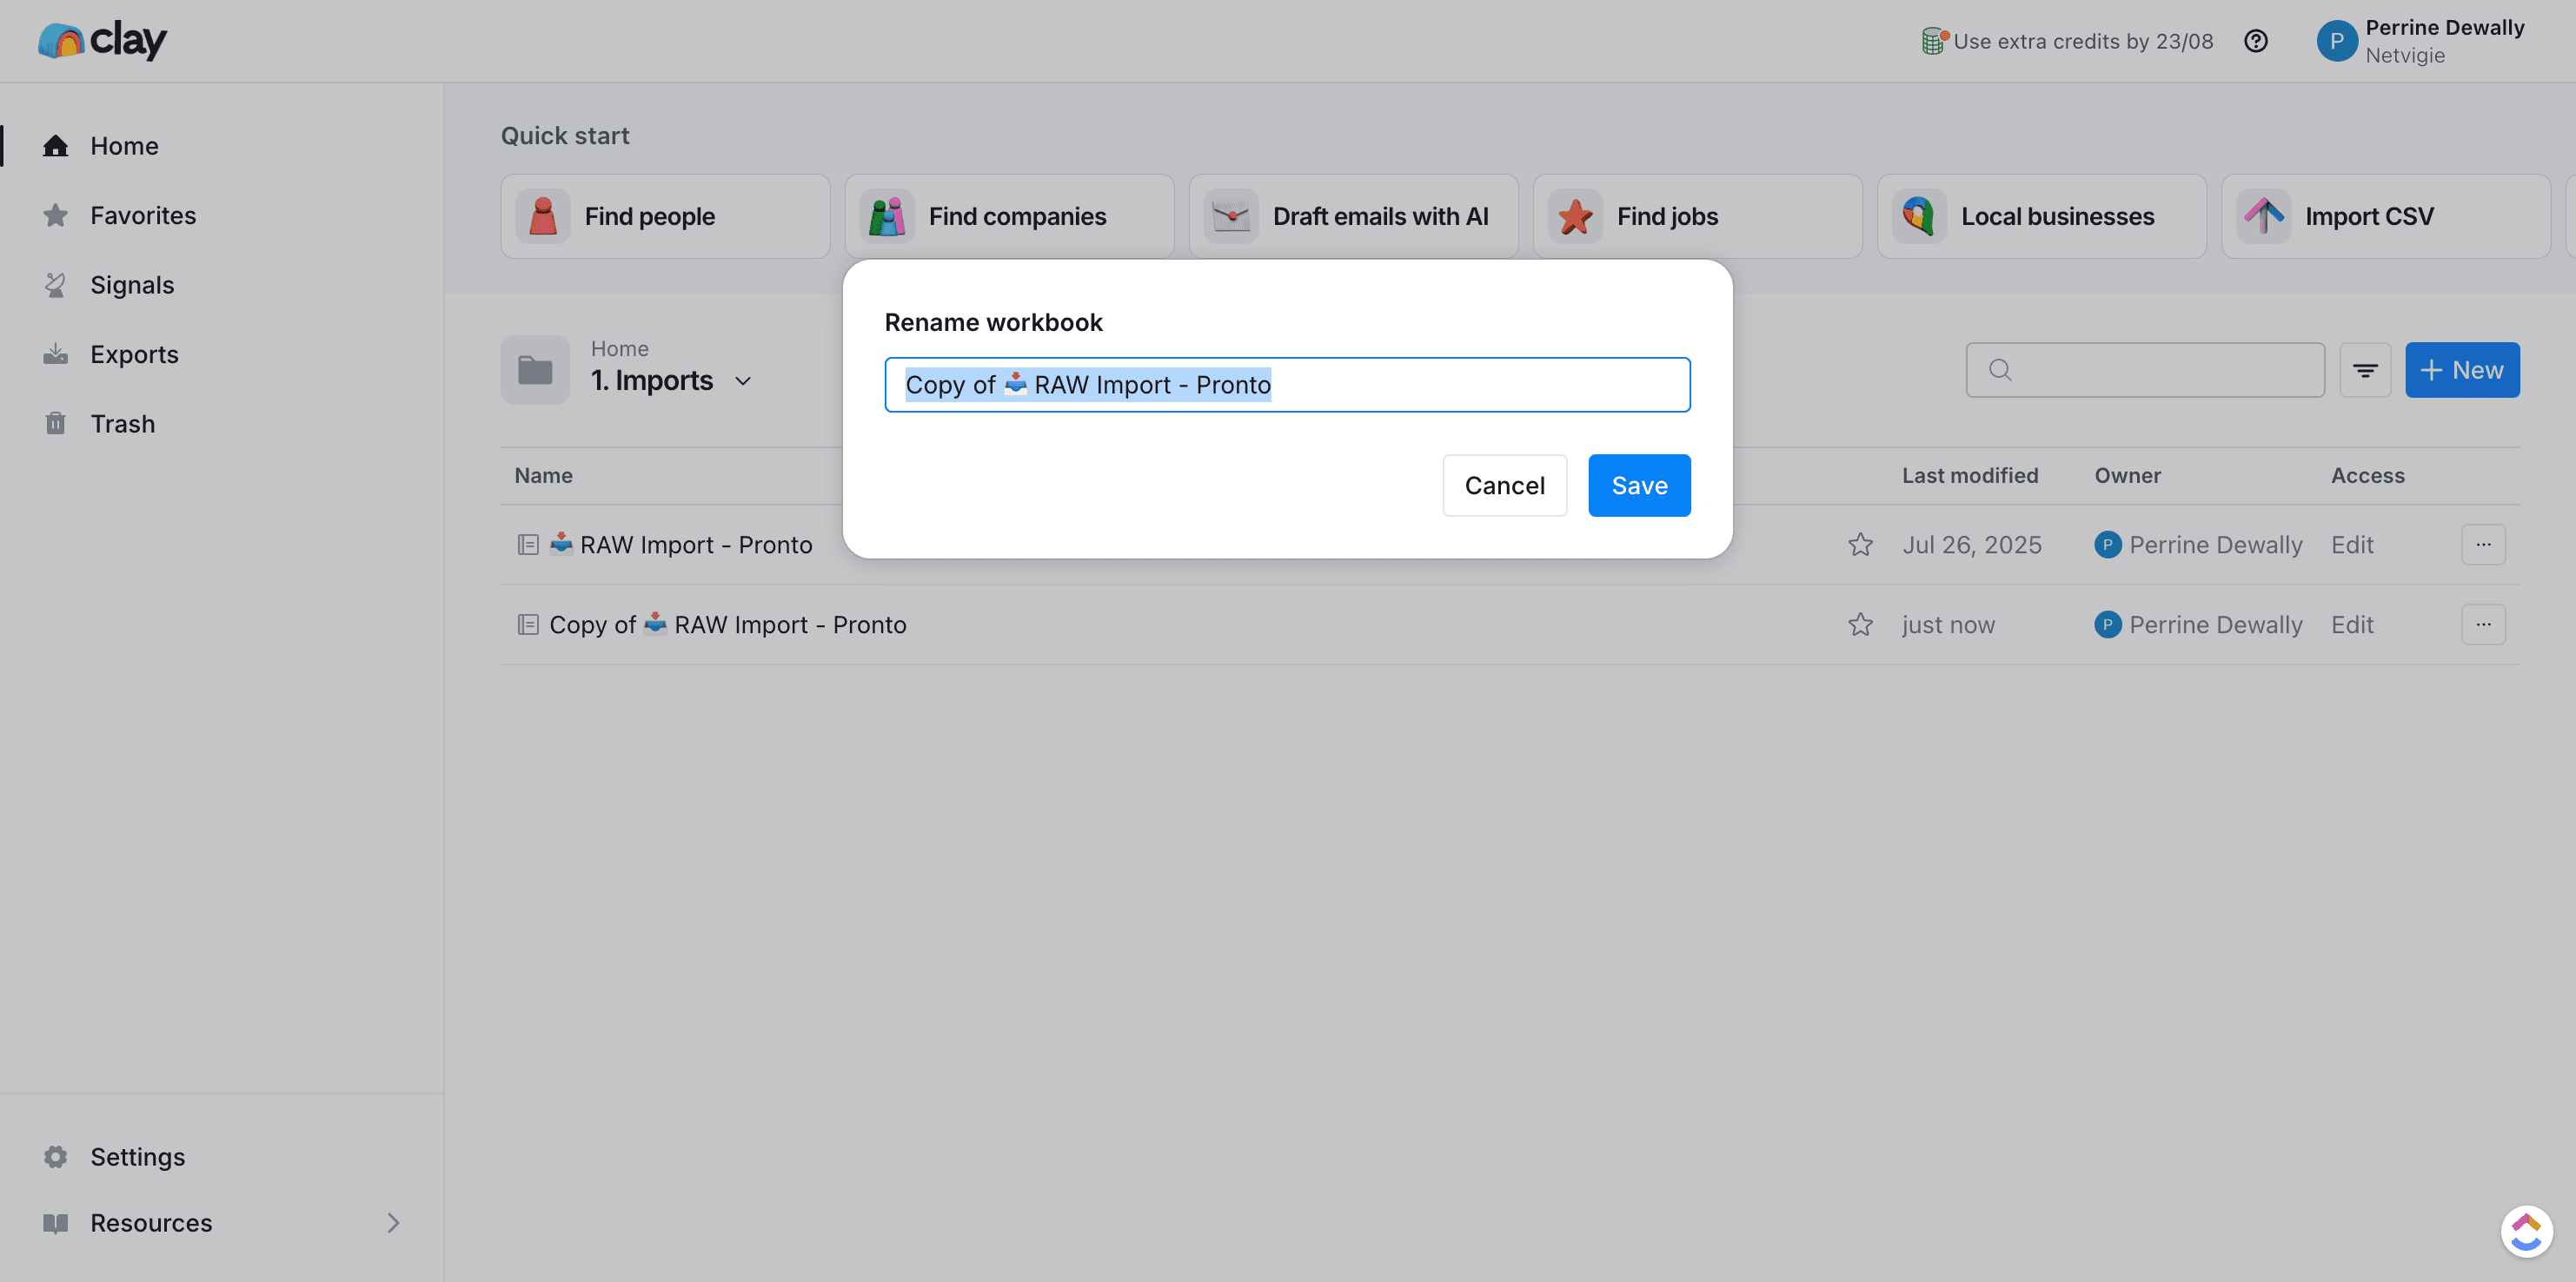Click the ClickUp floating widget icon

(2526, 1231)
